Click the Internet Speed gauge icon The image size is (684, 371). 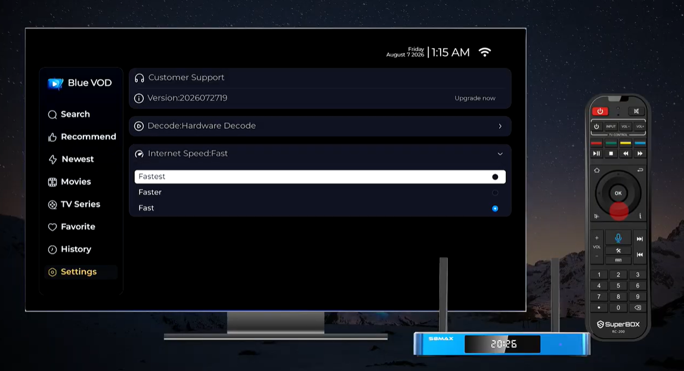pos(139,154)
